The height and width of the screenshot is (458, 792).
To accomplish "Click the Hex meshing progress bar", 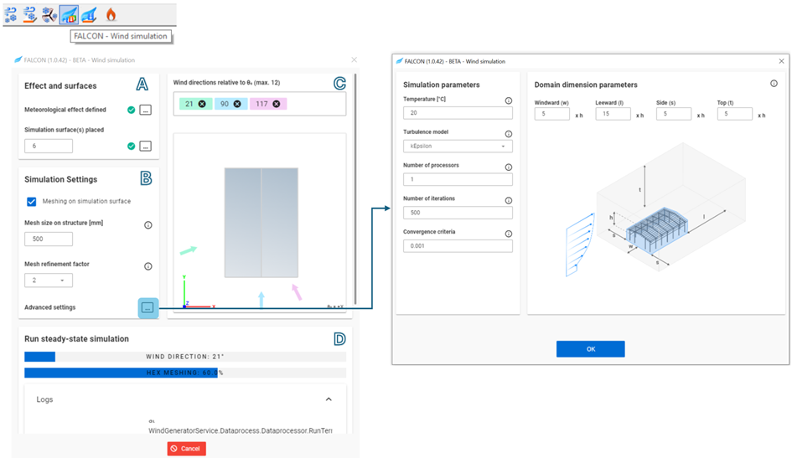I will point(185,373).
